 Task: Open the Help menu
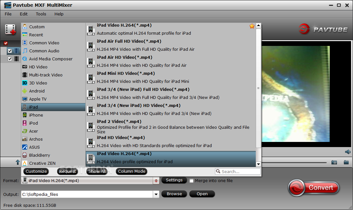[59, 14]
